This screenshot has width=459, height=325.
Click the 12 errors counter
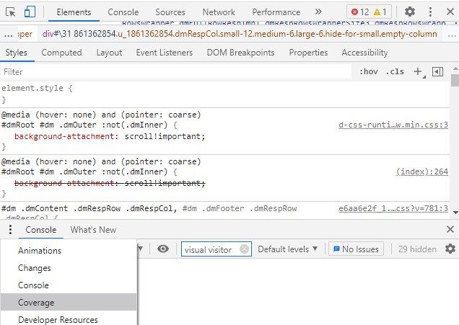coord(360,12)
